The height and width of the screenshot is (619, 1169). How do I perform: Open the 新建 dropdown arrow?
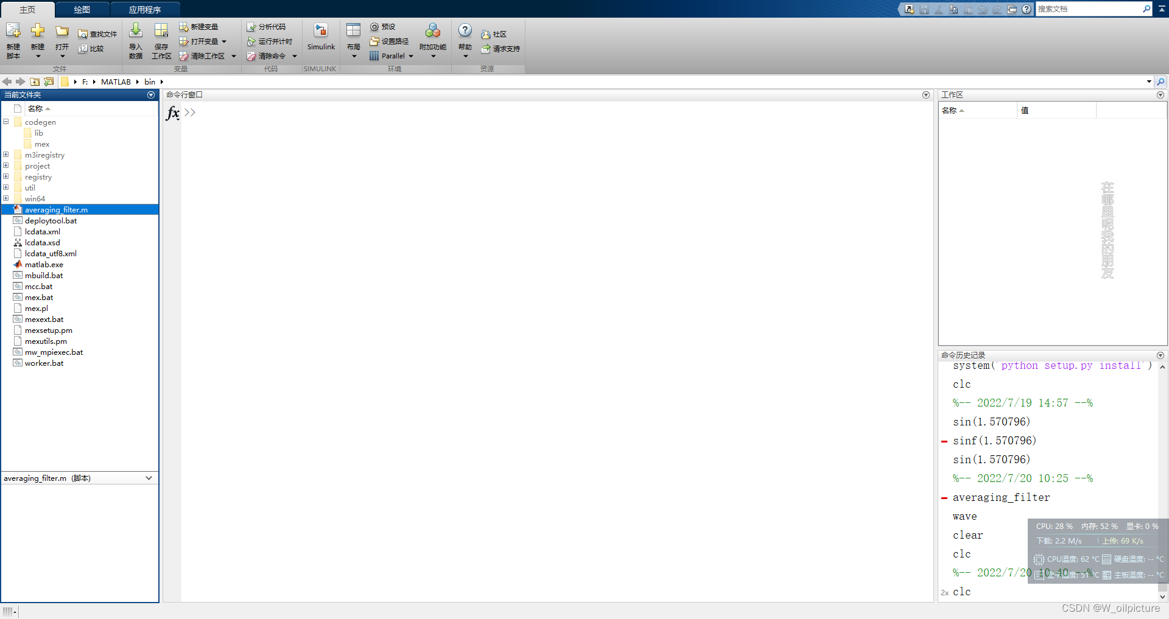tap(38, 57)
